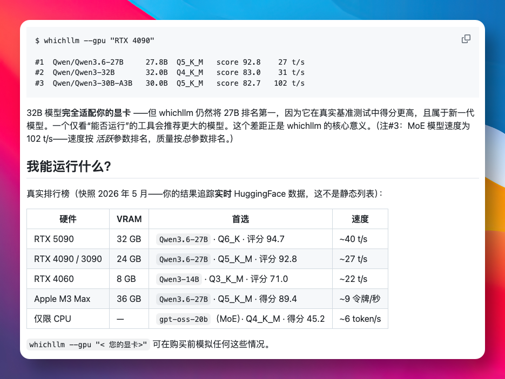Click the 'RTX 4090 / 3090' table cell
Image resolution: width=505 pixels, height=379 pixels.
coord(68,259)
